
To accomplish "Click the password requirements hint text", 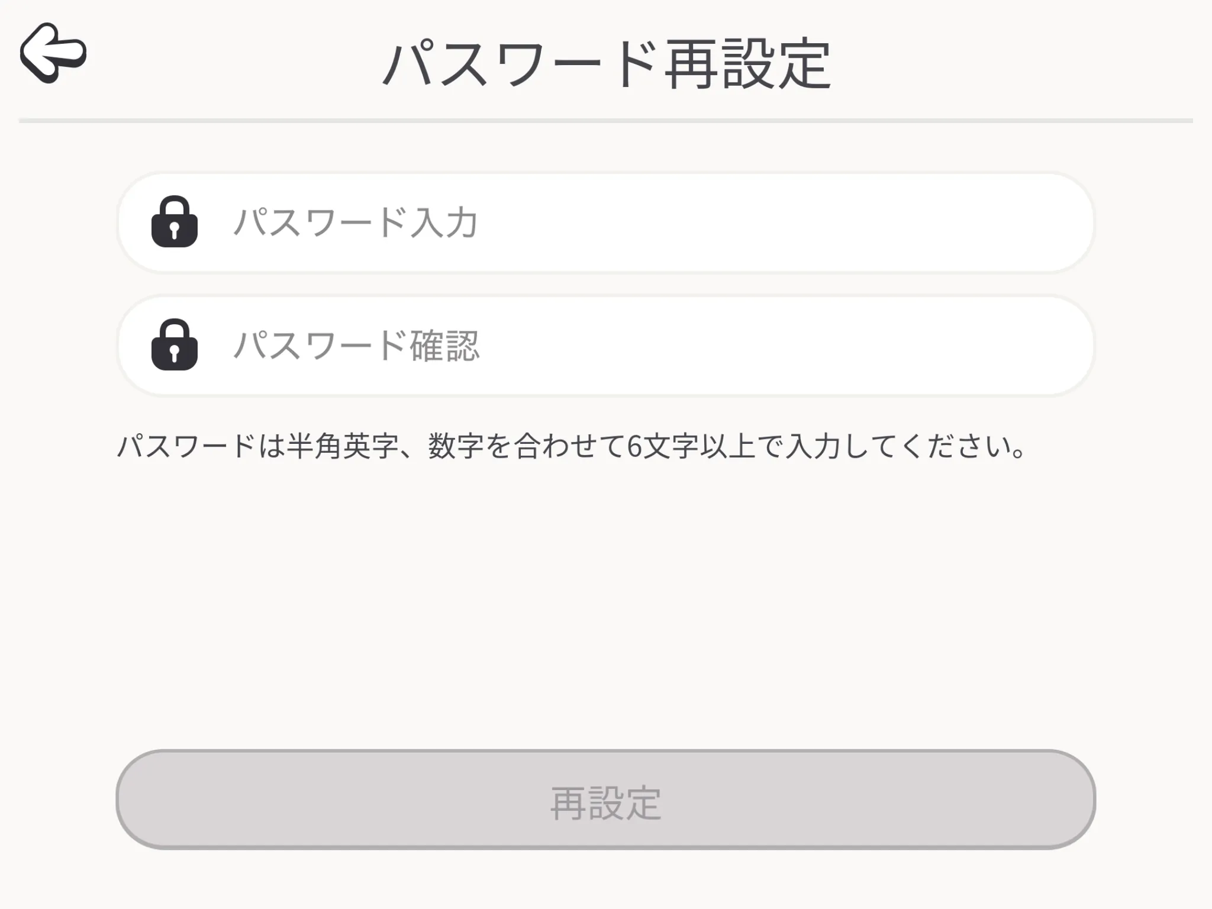I will [572, 446].
